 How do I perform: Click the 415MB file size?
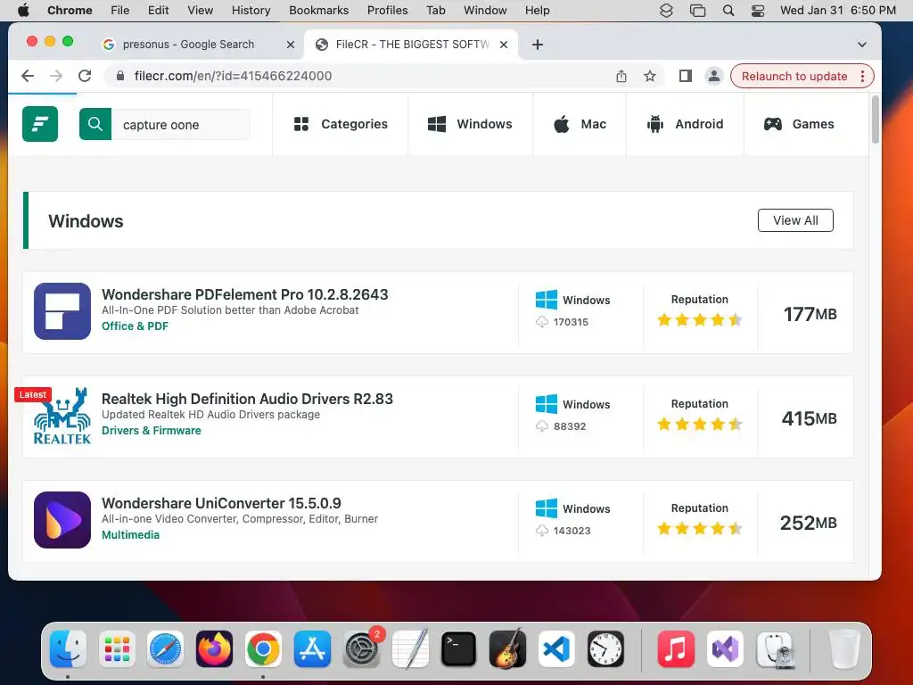point(809,418)
